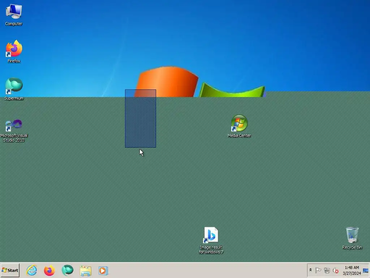This screenshot has width=370, height=278.
Task: Open the clock showing 1:48 AM
Action: 352,270
